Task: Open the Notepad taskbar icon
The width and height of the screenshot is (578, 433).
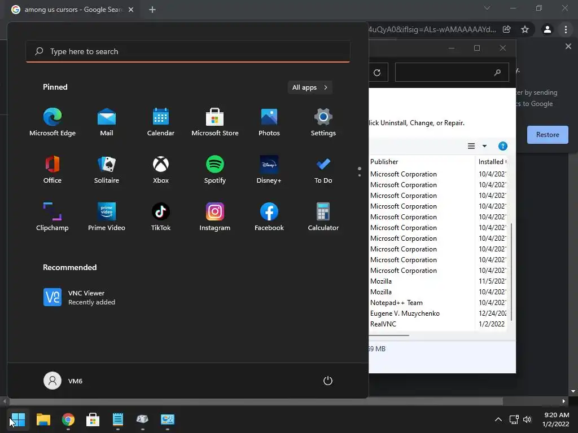Action: (x=118, y=419)
